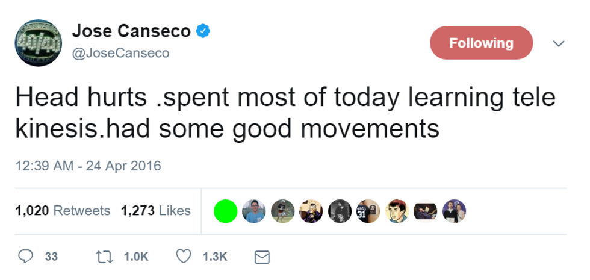Click the tweet text about telekinesis
The image size is (590, 280).
tap(284, 113)
